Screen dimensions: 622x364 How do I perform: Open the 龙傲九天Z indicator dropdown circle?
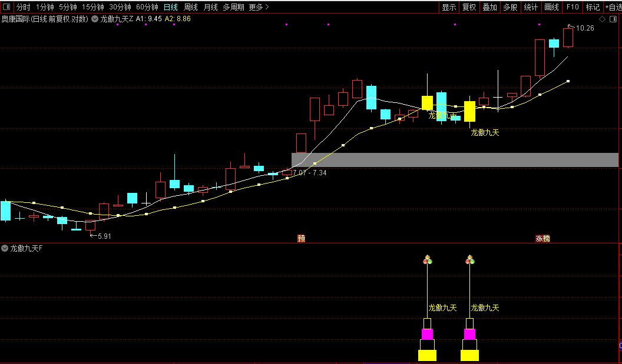pyautogui.click(x=95, y=19)
